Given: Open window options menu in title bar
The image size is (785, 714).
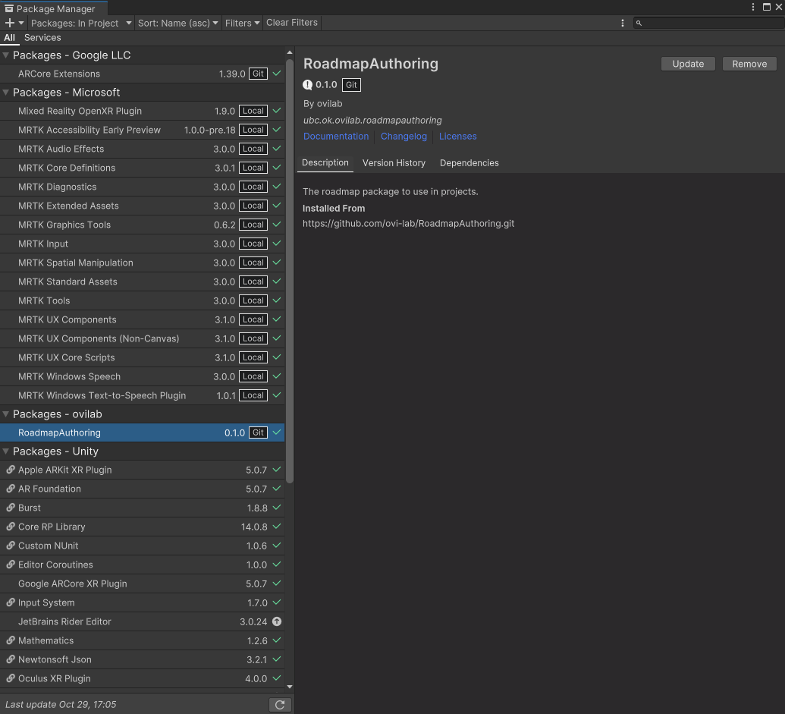Looking at the screenshot, I should click(753, 7).
